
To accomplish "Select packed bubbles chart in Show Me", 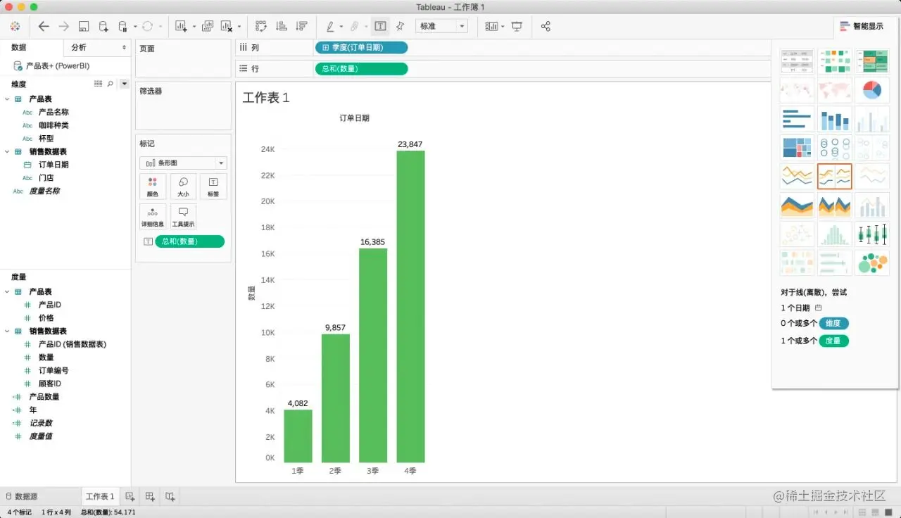I will tap(872, 263).
